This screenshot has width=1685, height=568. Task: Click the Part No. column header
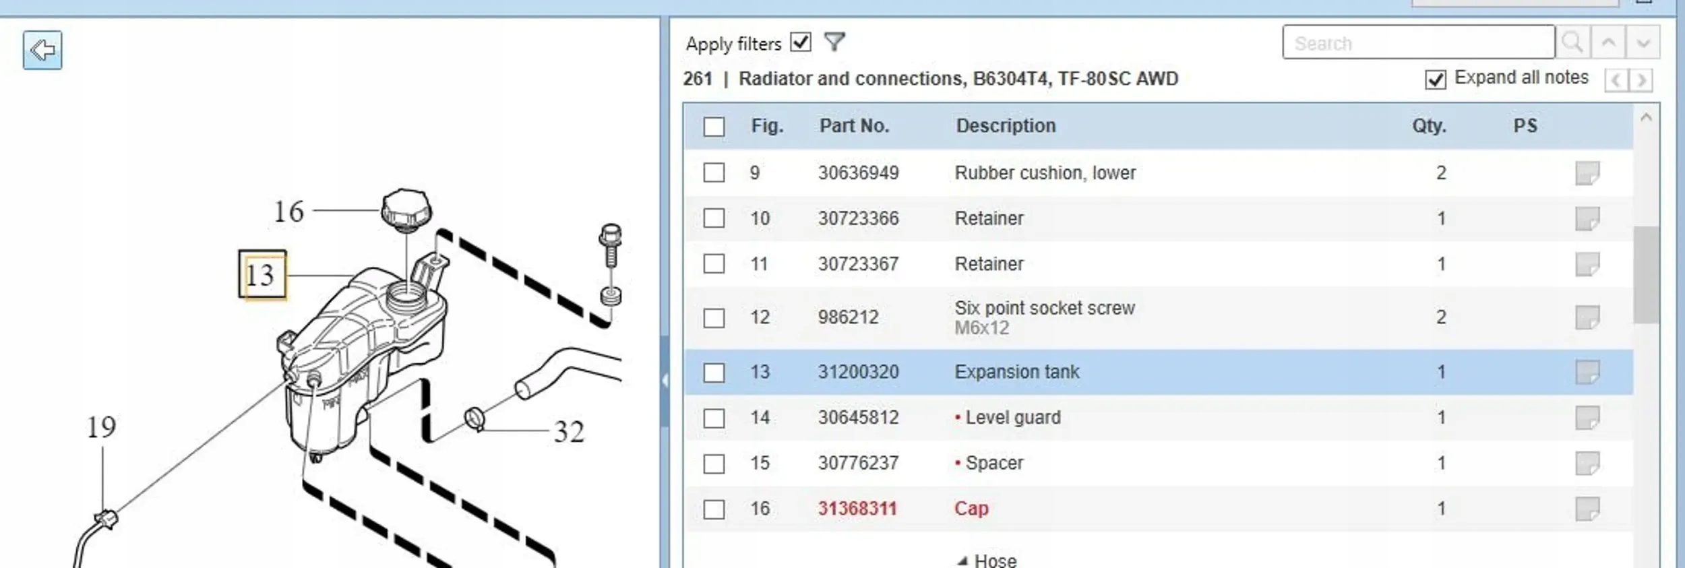click(x=855, y=126)
